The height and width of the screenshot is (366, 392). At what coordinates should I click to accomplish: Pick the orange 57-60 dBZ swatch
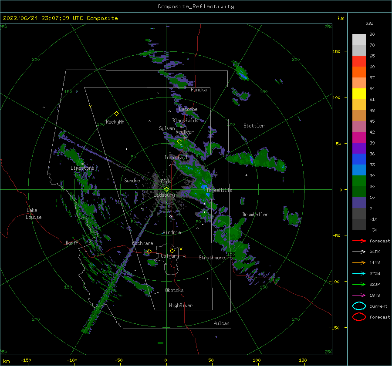coord(359,72)
